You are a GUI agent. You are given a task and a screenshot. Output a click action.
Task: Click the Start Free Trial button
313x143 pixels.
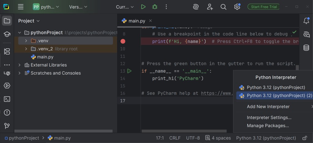pyautogui.click(x=264, y=7)
